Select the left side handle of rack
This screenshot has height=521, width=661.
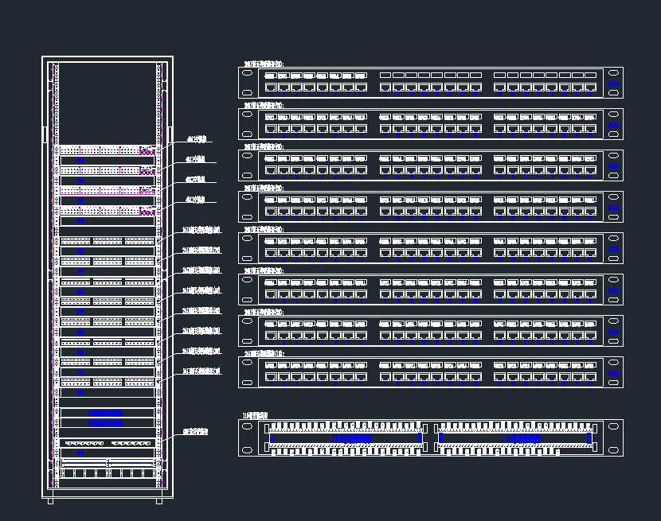pos(45,134)
